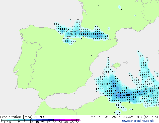Click the '25' legend scale label
159x123 pixels.
(x=49, y=122)
